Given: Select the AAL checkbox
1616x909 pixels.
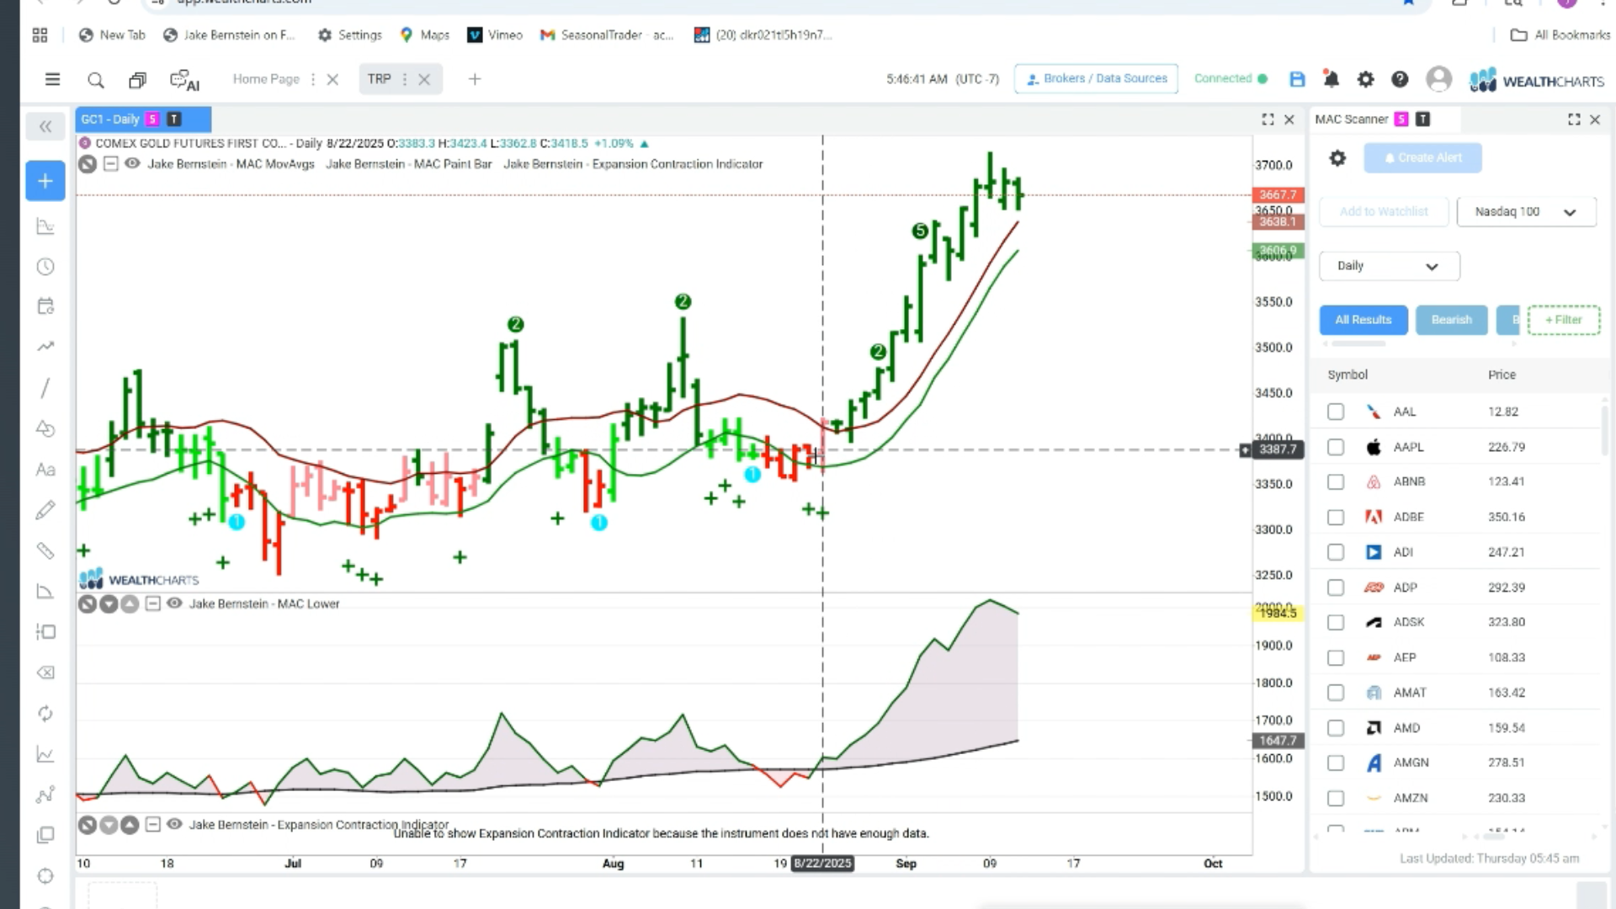Looking at the screenshot, I should (x=1336, y=412).
